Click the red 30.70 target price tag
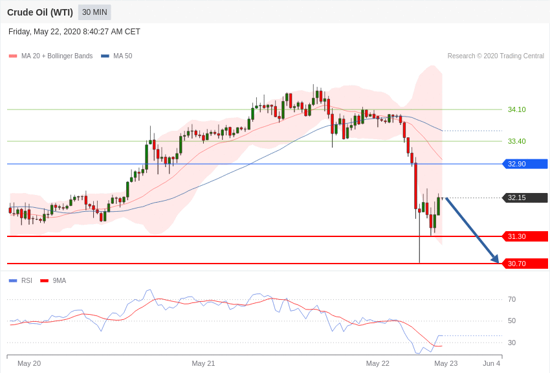Viewport: 550px width, 373px height. (525, 264)
